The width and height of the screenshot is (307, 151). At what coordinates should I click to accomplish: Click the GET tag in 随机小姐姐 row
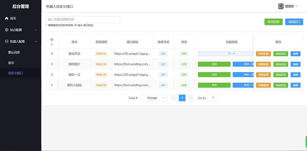163,85
